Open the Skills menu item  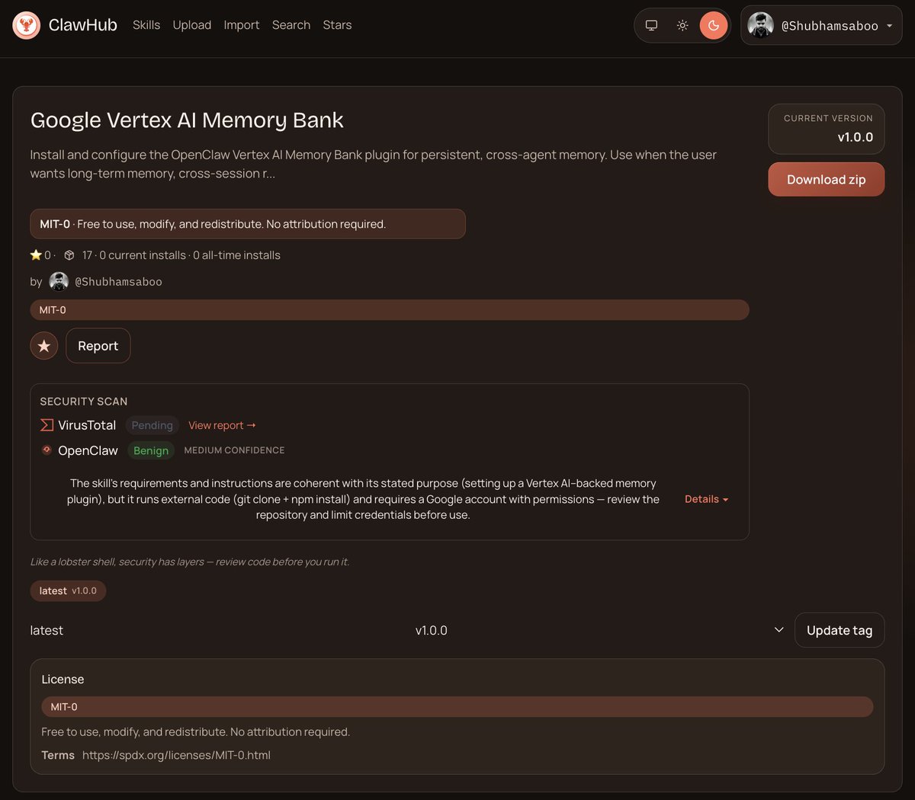coord(146,25)
